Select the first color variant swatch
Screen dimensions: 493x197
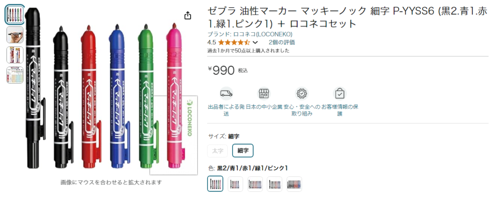coord(215,184)
